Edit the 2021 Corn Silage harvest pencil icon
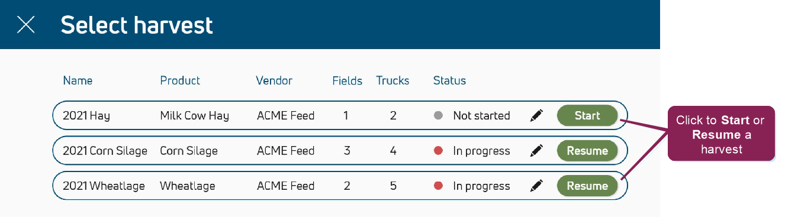The image size is (785, 217). pyautogui.click(x=536, y=151)
